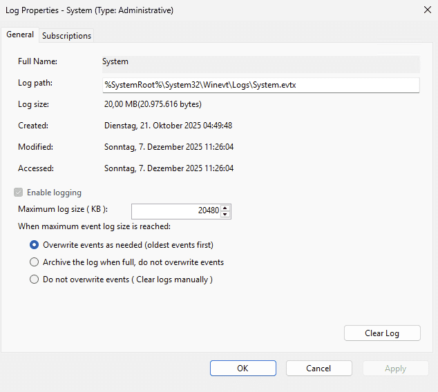Click the Apply button

point(395,369)
